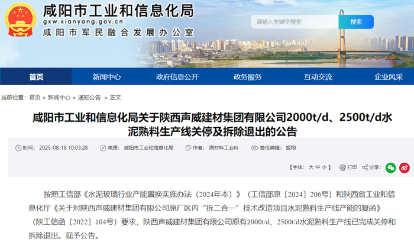Click the timestamp 2025-08-18 10:03:28
Image resolution: width=414 pixels, height=242 pixels.
tap(63, 148)
